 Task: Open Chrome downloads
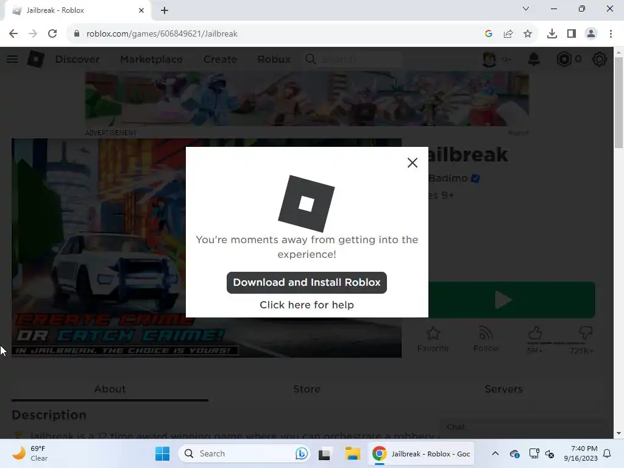tap(551, 34)
